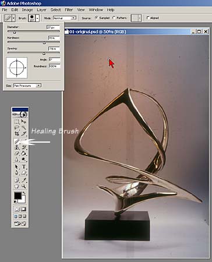Click the Diameter slider handle

[15, 32]
